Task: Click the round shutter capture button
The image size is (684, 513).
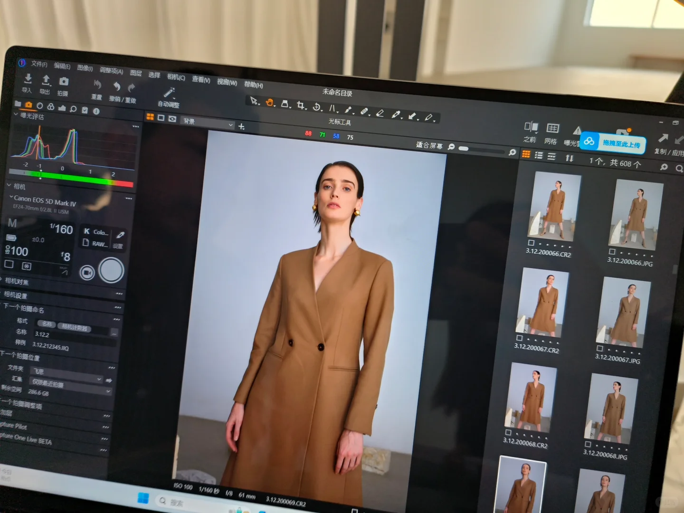Action: pyautogui.click(x=112, y=270)
